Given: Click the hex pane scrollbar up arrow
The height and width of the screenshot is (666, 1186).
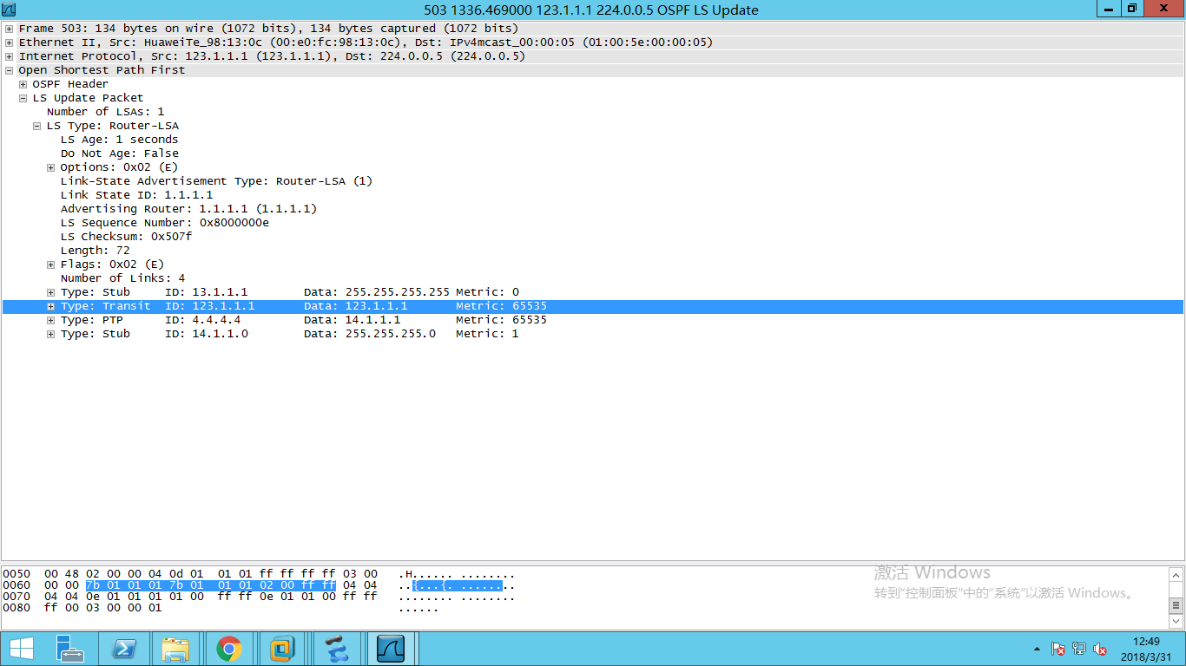Looking at the screenshot, I should point(1176,575).
